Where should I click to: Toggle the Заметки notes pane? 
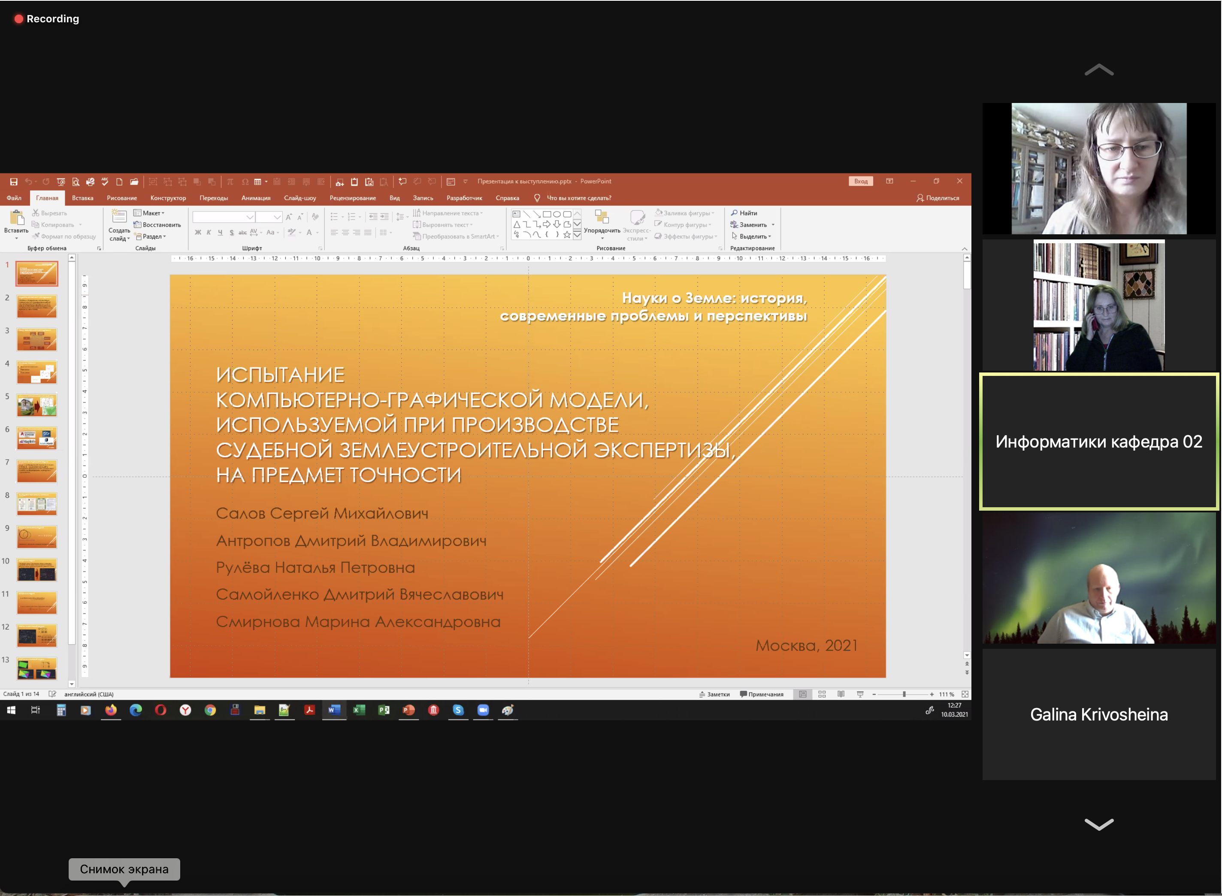(x=714, y=694)
